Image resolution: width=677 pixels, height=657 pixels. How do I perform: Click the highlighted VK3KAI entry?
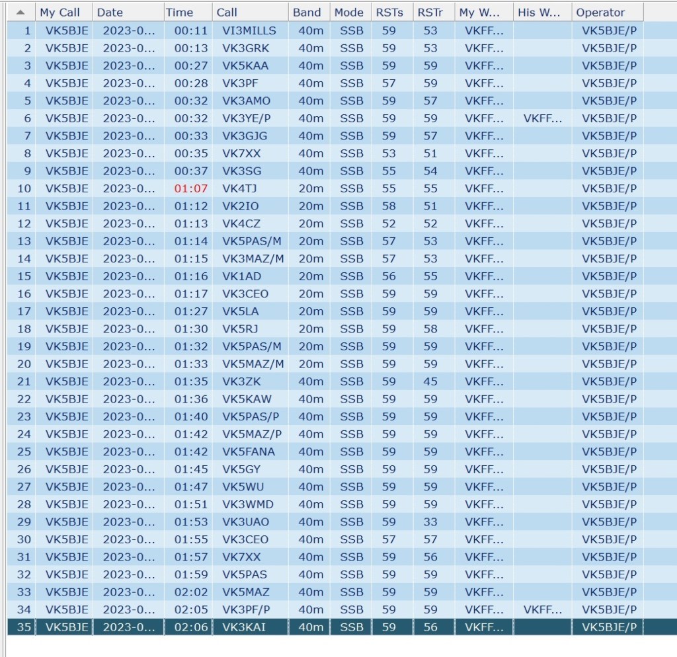244,627
